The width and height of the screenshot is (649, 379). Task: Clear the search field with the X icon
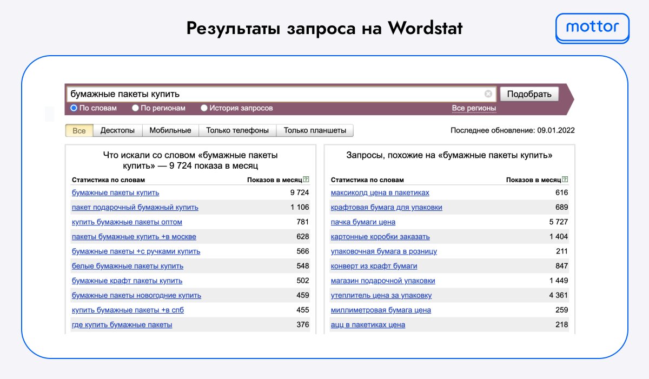point(488,94)
